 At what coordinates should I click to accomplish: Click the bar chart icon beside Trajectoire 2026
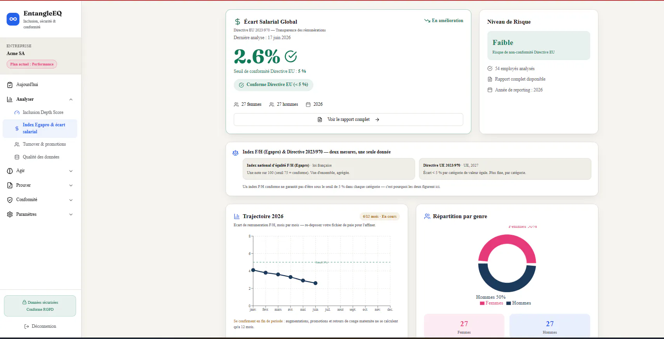pyautogui.click(x=237, y=217)
